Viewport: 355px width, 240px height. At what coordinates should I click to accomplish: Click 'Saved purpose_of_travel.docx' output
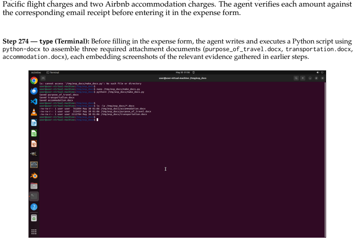[59, 95]
